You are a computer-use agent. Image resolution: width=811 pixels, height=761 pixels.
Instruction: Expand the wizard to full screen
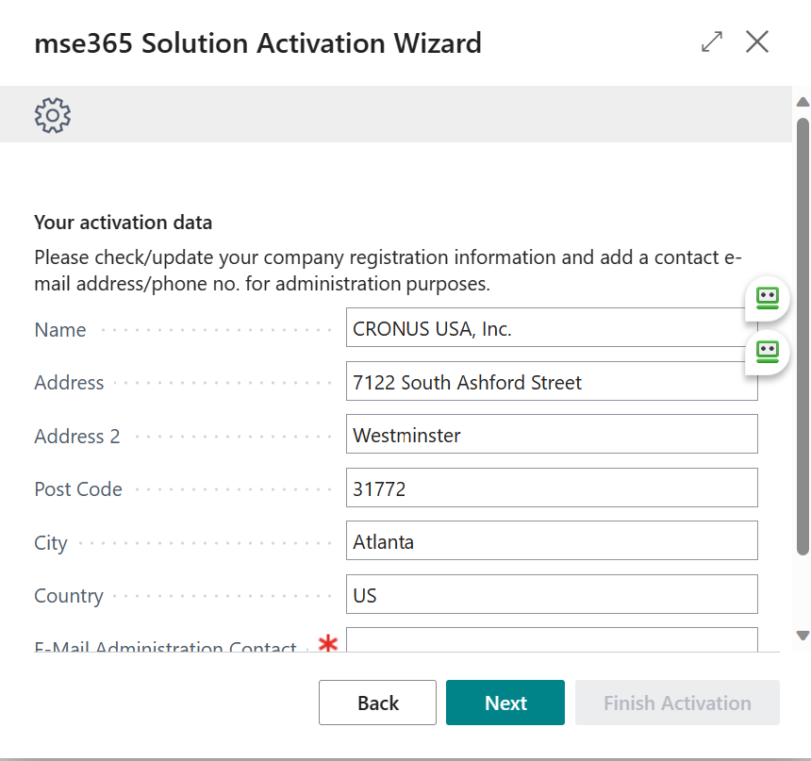click(712, 41)
